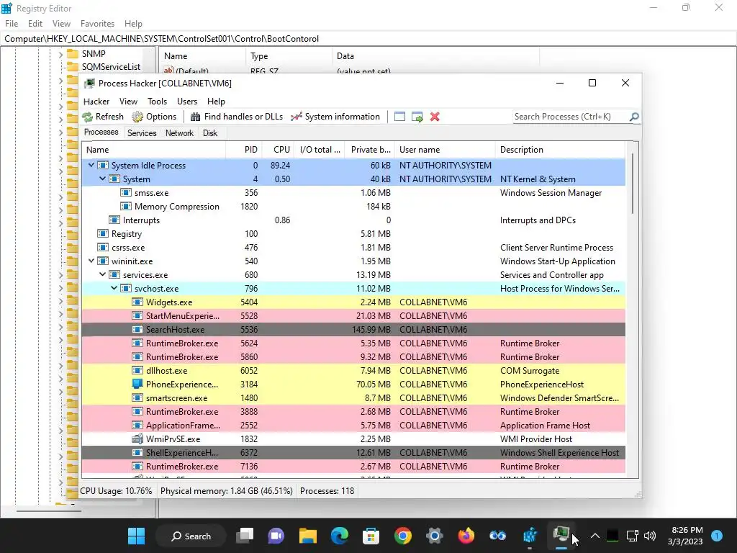Launch Microsoft Edge from the taskbar

340,536
